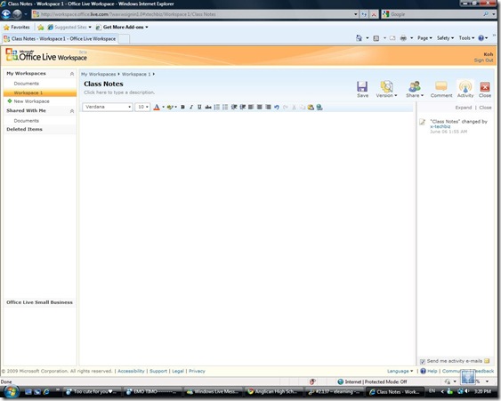Increase the text indent
501x401 pixels.
[243, 107]
